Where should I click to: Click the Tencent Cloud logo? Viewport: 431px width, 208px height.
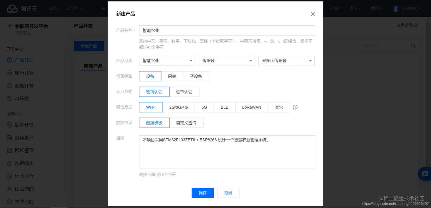(22, 9)
